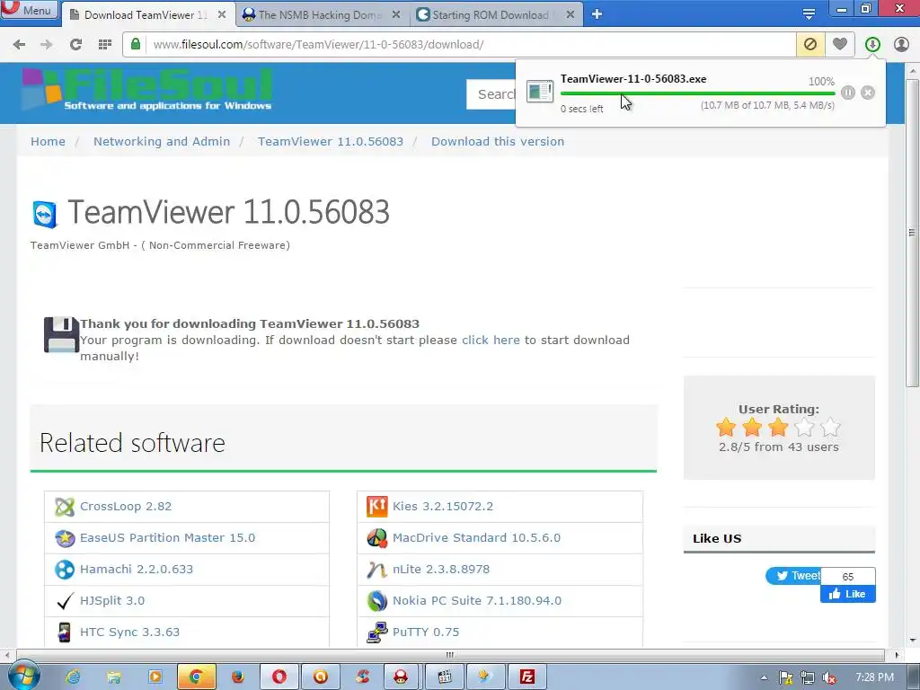
Task: Open TeamViewer 11.0.56083 breadcrumb
Action: pyautogui.click(x=331, y=141)
